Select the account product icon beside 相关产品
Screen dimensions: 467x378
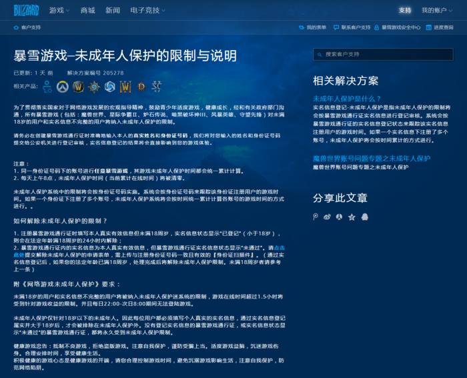click(47, 87)
